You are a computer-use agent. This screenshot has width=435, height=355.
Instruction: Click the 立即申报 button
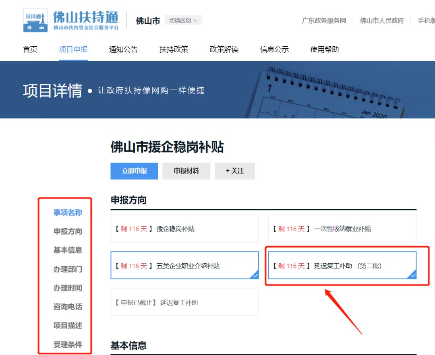point(134,171)
